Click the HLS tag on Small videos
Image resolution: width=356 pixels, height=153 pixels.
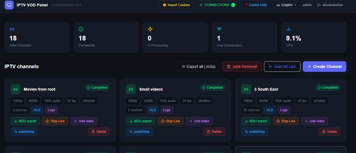[x=152, y=110]
